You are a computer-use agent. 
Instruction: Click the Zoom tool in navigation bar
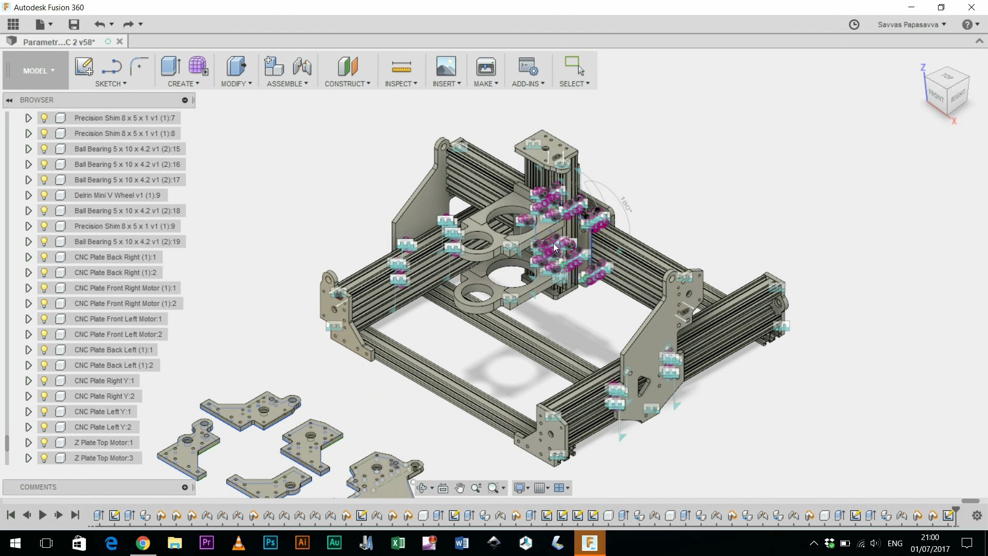(x=477, y=488)
